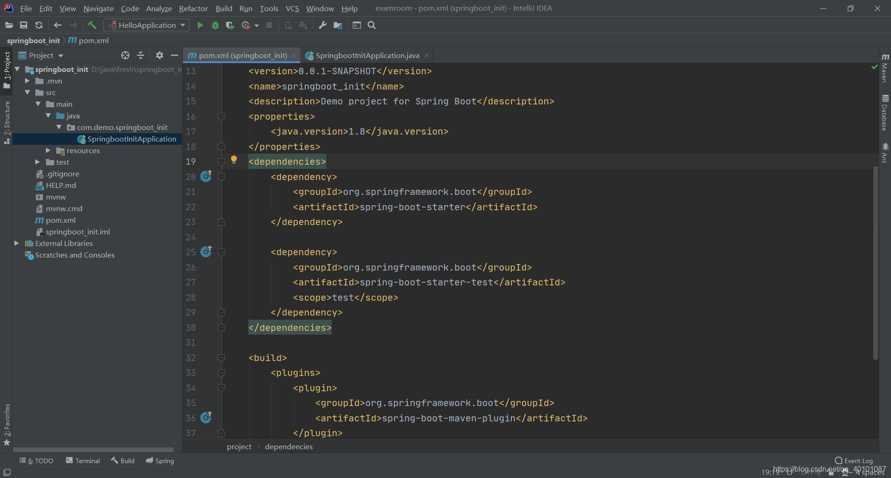Screen dimensions: 891x478
Task: Open TODO tool window
Action: click(x=36, y=460)
